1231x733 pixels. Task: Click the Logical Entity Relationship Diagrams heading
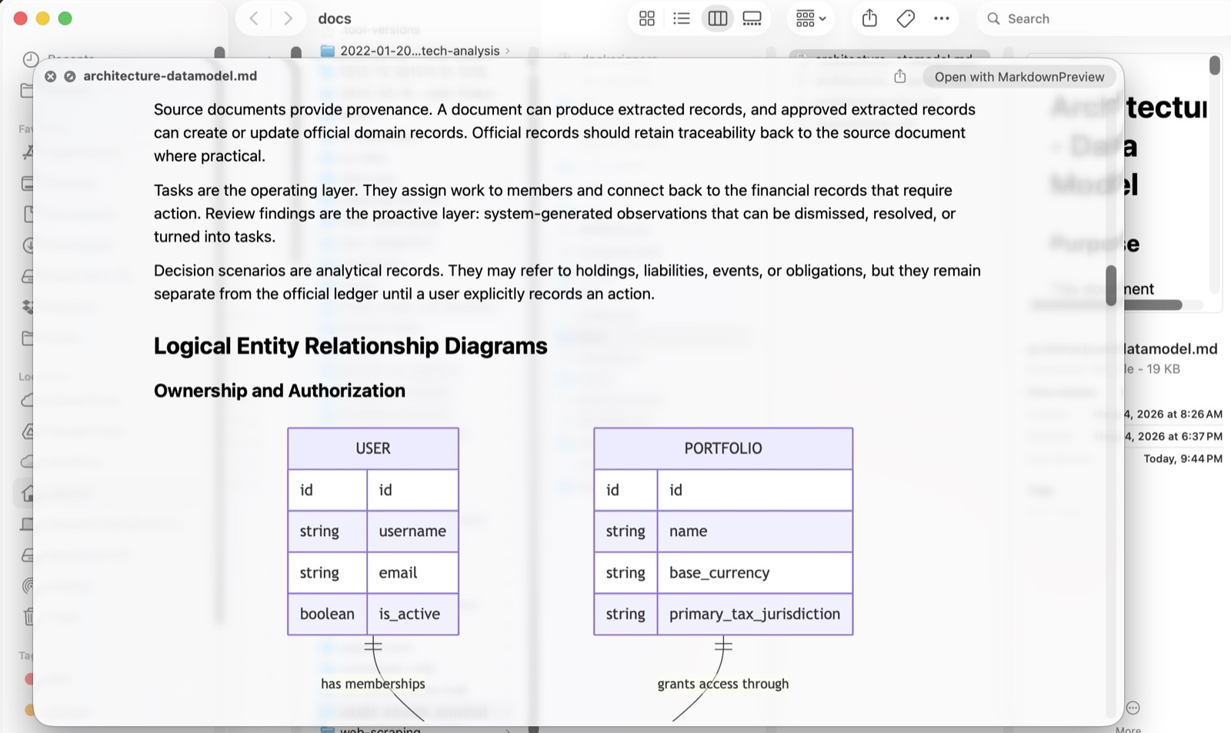point(351,346)
